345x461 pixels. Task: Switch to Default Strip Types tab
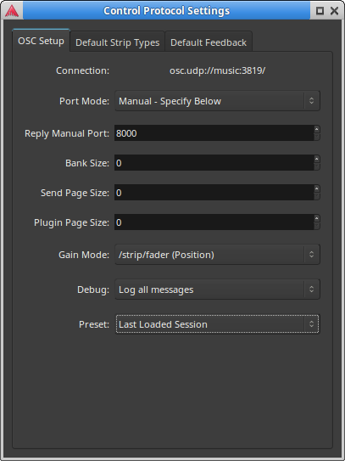pos(118,42)
